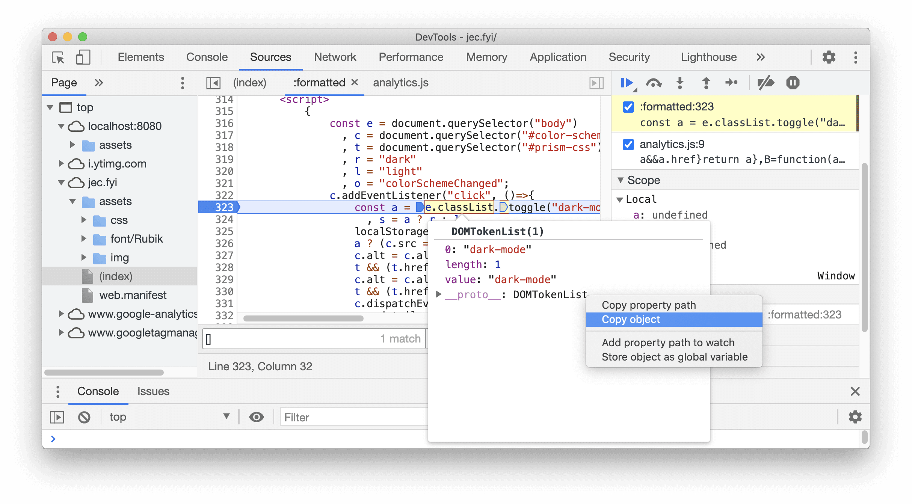Click the Step into next function call icon

[680, 83]
